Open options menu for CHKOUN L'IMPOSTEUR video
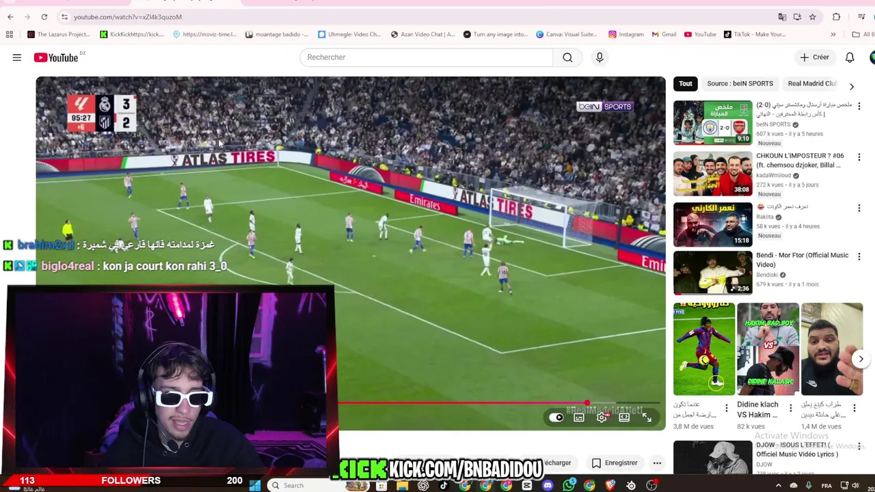The image size is (875, 492). click(x=859, y=156)
